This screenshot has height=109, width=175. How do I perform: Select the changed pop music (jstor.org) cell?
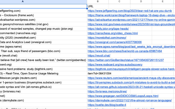pyautogui.click(x=43, y=29)
